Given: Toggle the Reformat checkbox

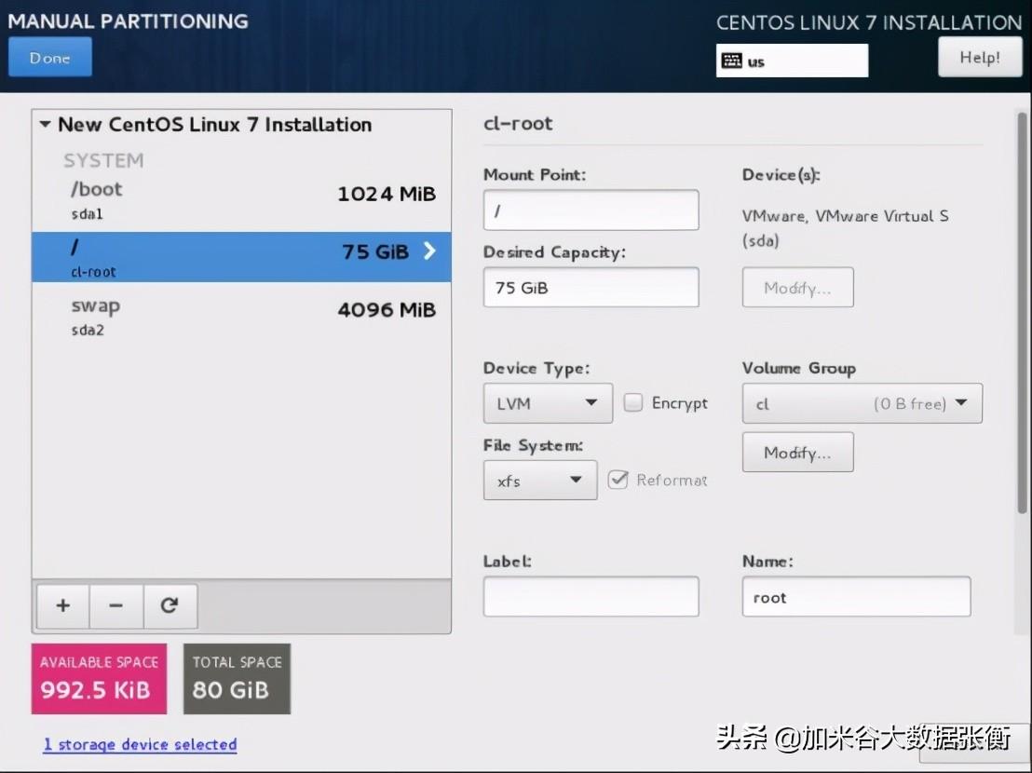Looking at the screenshot, I should [618, 480].
